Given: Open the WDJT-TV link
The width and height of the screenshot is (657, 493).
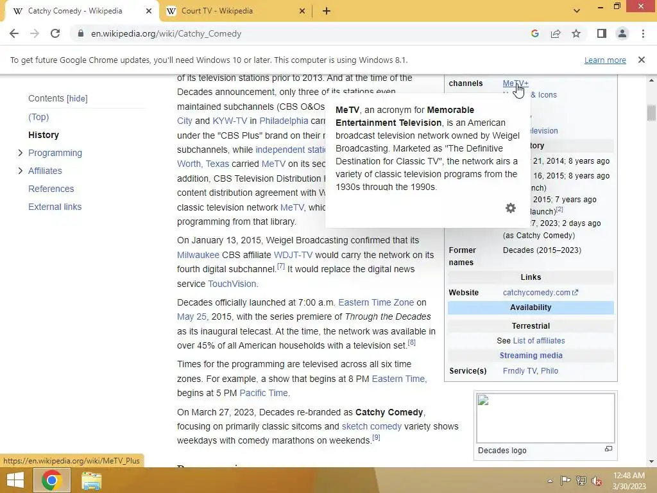Looking at the screenshot, I should (293, 255).
